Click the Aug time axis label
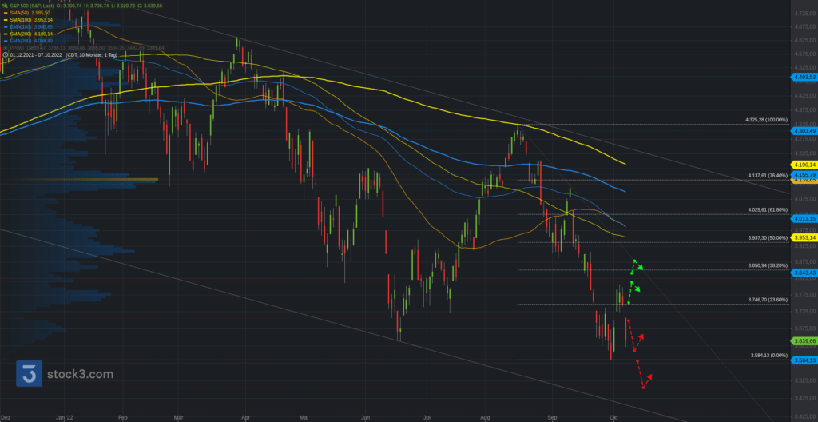This screenshot has height=422, width=818. pyautogui.click(x=486, y=417)
